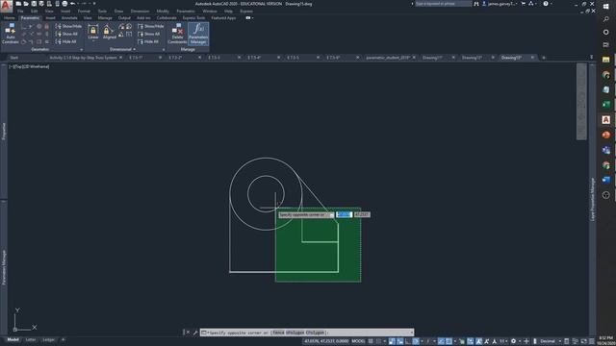This screenshot has height=346, width=616.
Task: Open the Dimension menu in the menu bar
Action: coord(140,11)
